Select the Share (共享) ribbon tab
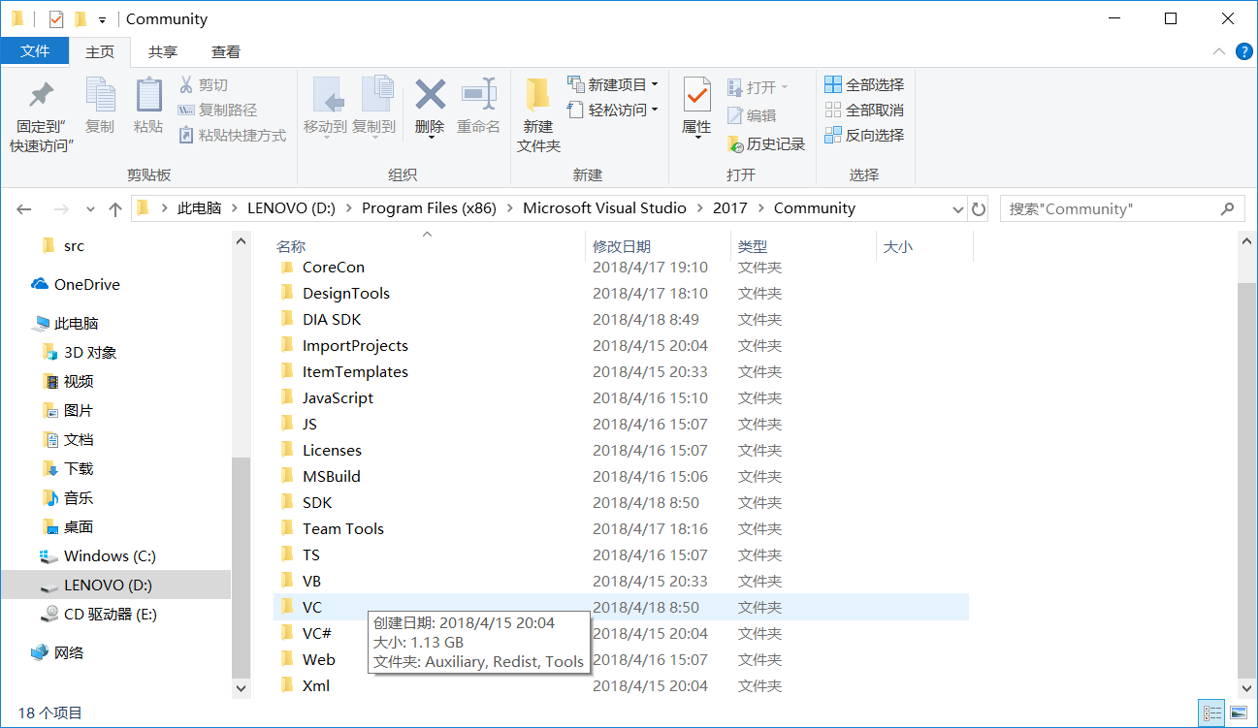The height and width of the screenshot is (728, 1258). (163, 51)
